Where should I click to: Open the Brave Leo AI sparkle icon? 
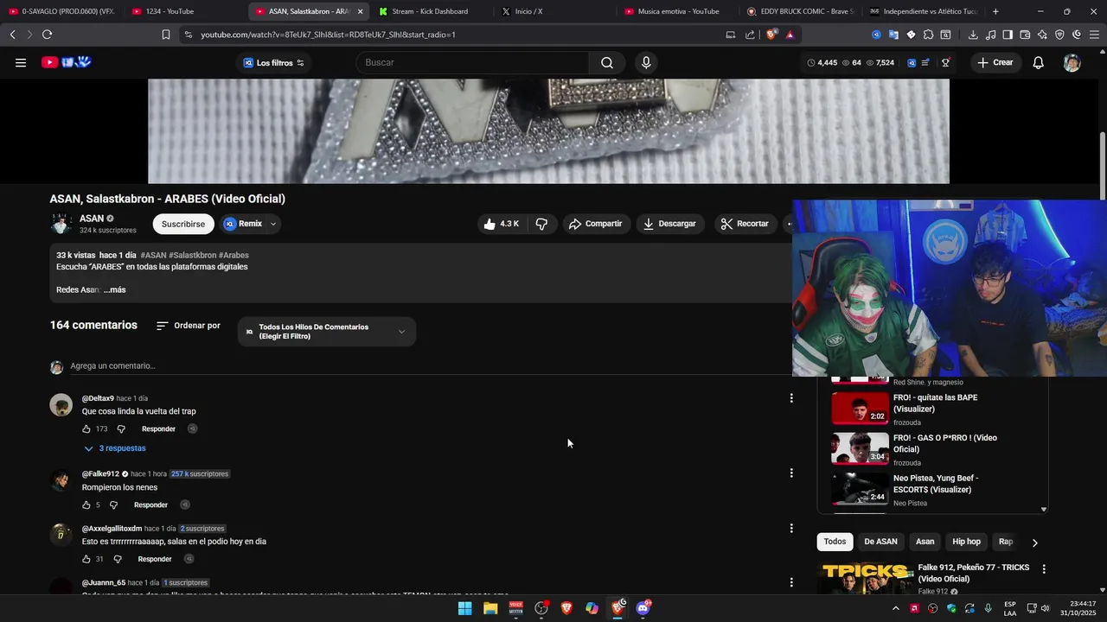[1042, 35]
